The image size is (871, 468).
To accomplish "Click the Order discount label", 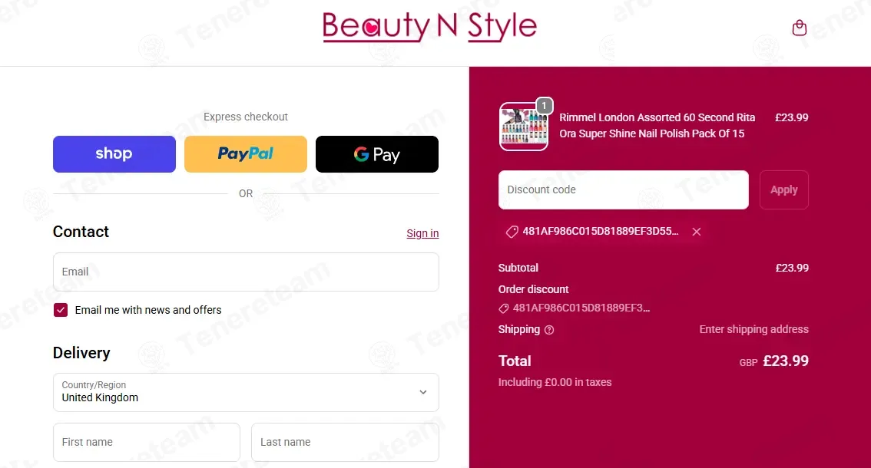I will coord(533,289).
